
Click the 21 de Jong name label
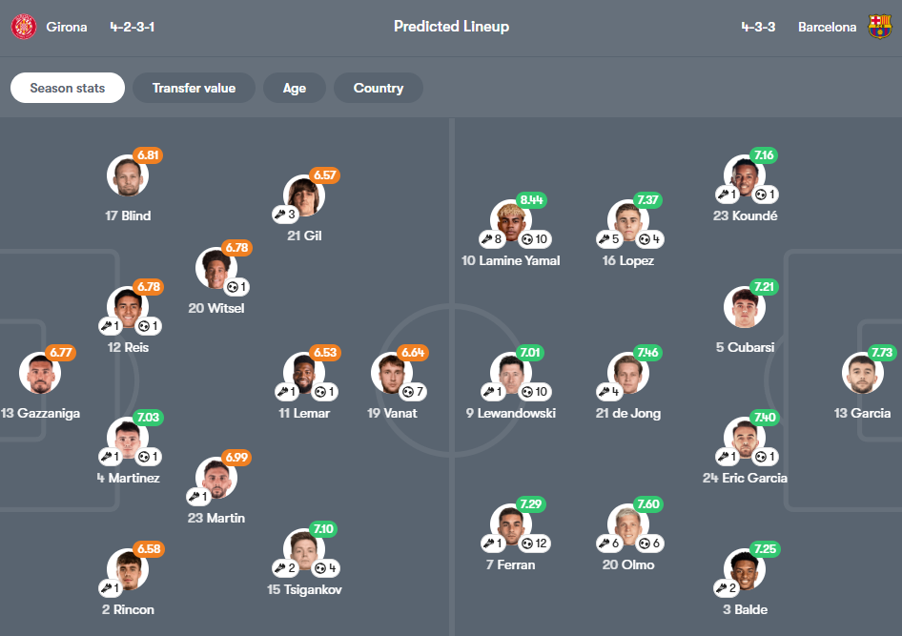coord(628,413)
